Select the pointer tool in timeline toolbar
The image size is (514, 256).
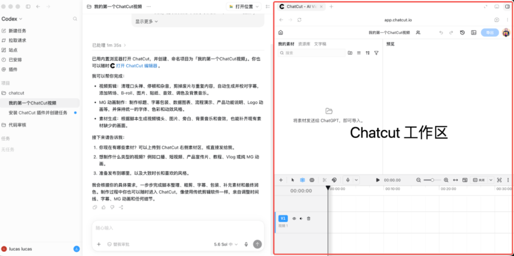293,180
